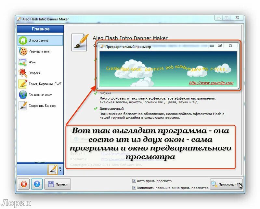Close the Предварительный просмотр window
260x209 pixels.
pyautogui.click(x=230, y=45)
